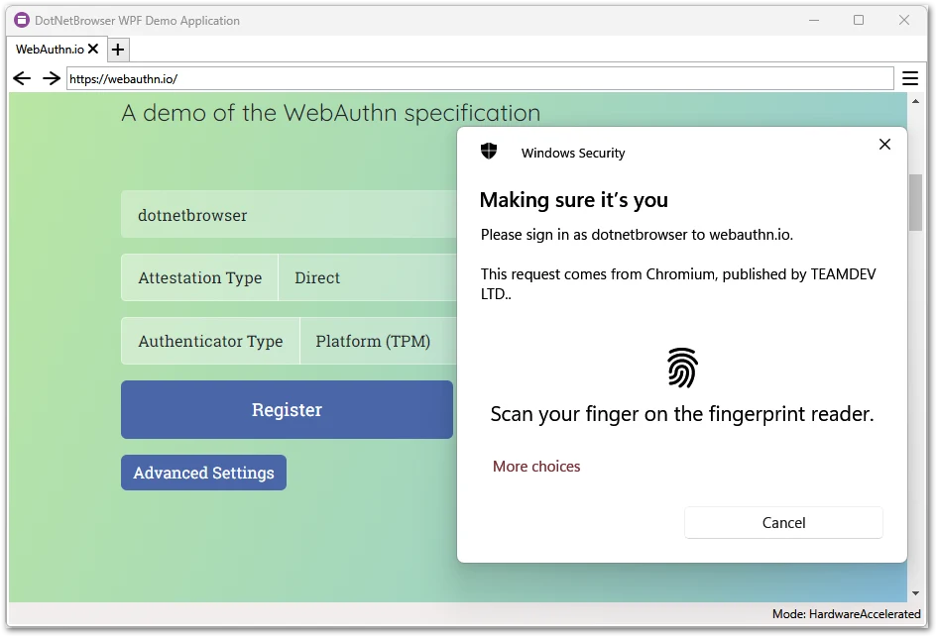Image resolution: width=937 pixels, height=637 pixels.
Task: Open Advanced Settings
Action: click(x=203, y=473)
